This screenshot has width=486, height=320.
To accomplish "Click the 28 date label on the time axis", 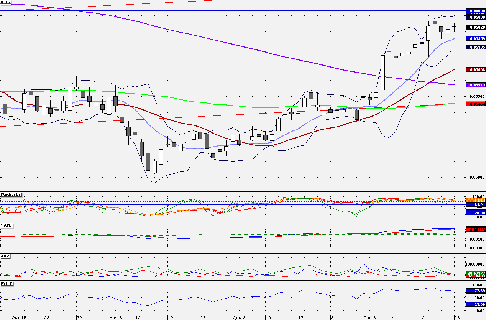I will click(458, 318).
